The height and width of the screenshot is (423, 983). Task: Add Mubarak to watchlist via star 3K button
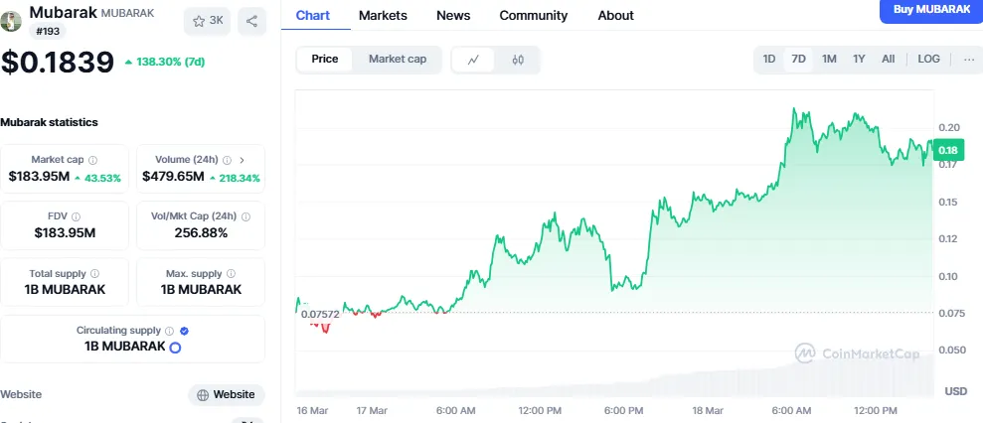[208, 21]
